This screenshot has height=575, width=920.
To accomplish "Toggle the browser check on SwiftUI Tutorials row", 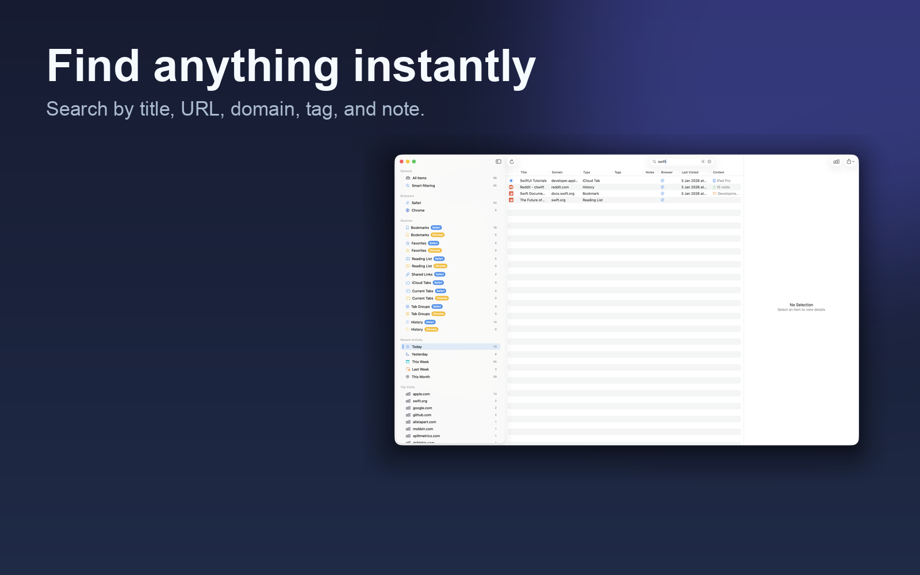I will [662, 180].
